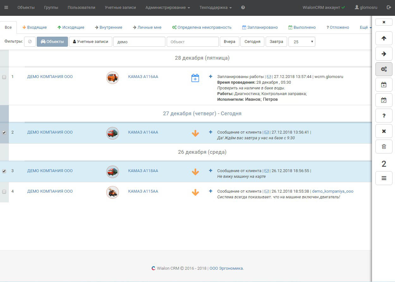Click the question mark postpone button in panel
Viewport: 395px width, 282px height.
pyautogui.click(x=384, y=116)
